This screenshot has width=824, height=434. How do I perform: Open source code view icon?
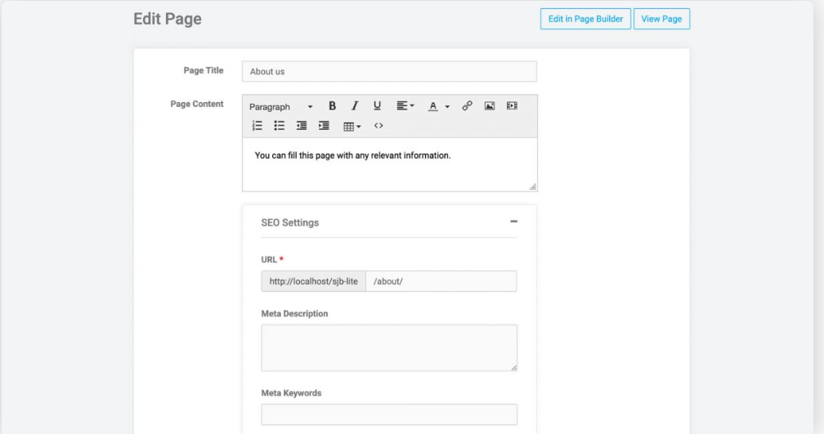[378, 126]
